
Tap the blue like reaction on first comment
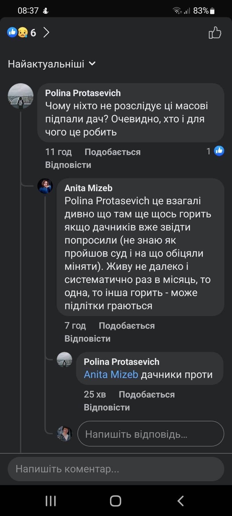click(x=219, y=151)
